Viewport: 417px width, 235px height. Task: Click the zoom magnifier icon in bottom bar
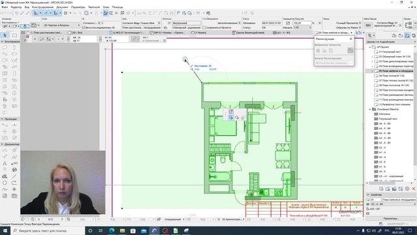click(68, 219)
